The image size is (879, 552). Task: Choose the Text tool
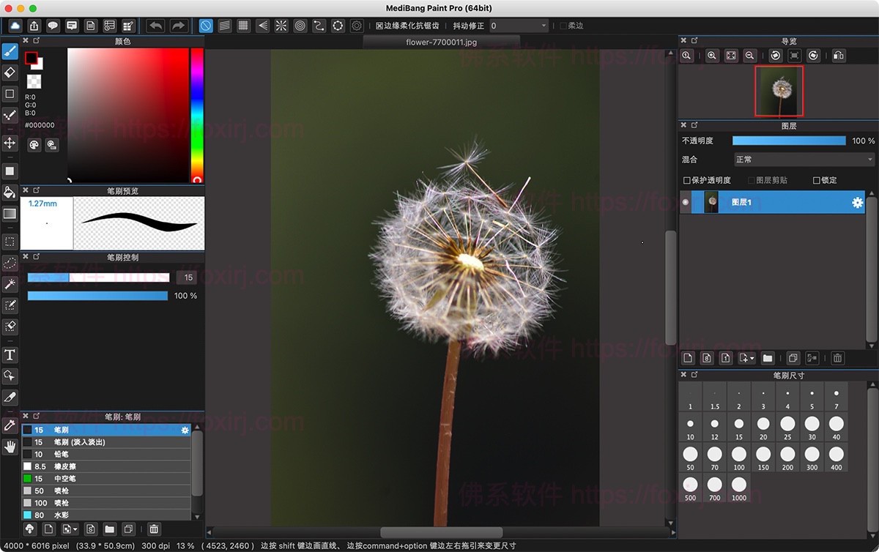[x=10, y=355]
